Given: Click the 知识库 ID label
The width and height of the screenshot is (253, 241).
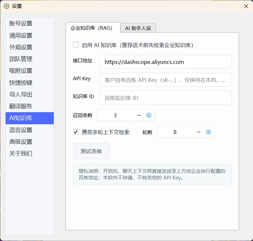Looking at the screenshot, I should tap(83, 97).
